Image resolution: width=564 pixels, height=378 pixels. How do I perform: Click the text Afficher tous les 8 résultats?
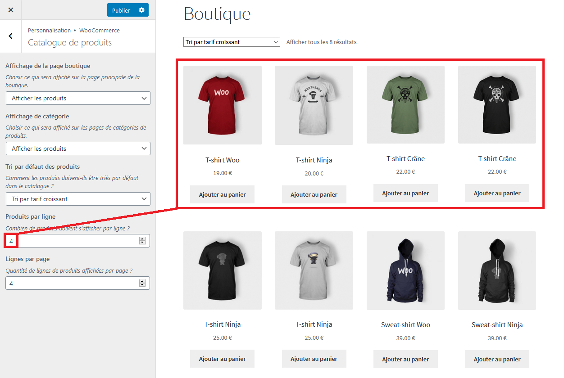322,42
